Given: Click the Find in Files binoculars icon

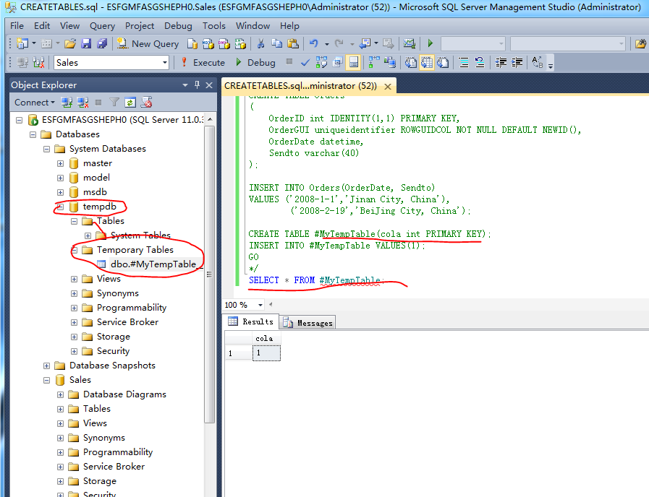Looking at the screenshot, I should tap(640, 43).
